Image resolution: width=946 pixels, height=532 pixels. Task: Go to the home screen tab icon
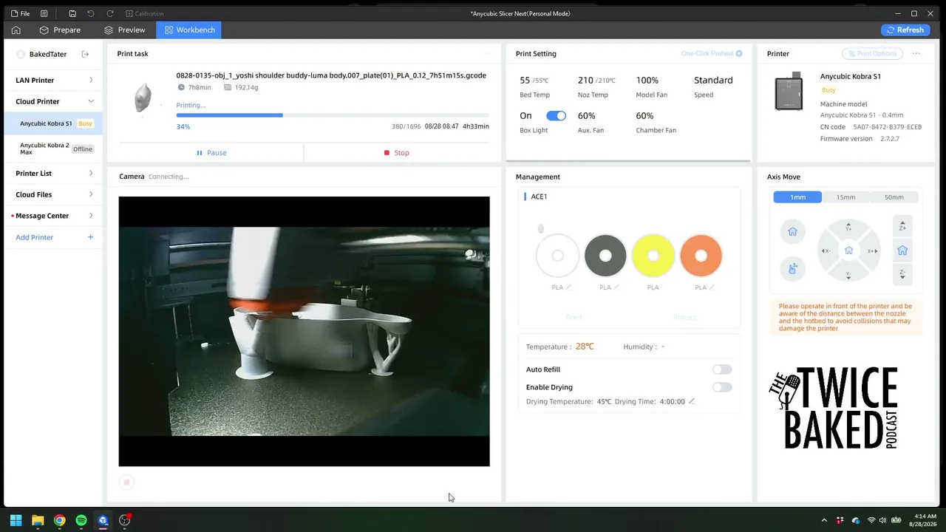coord(16,30)
